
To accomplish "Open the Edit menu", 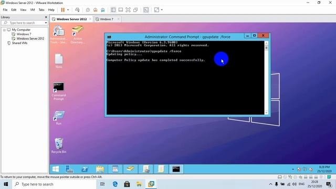I will tap(14, 10).
